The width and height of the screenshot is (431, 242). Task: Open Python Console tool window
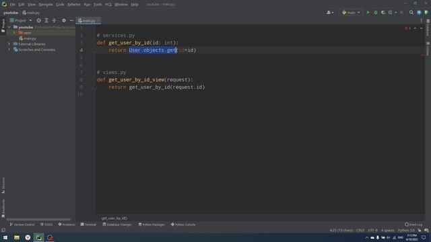point(183,225)
